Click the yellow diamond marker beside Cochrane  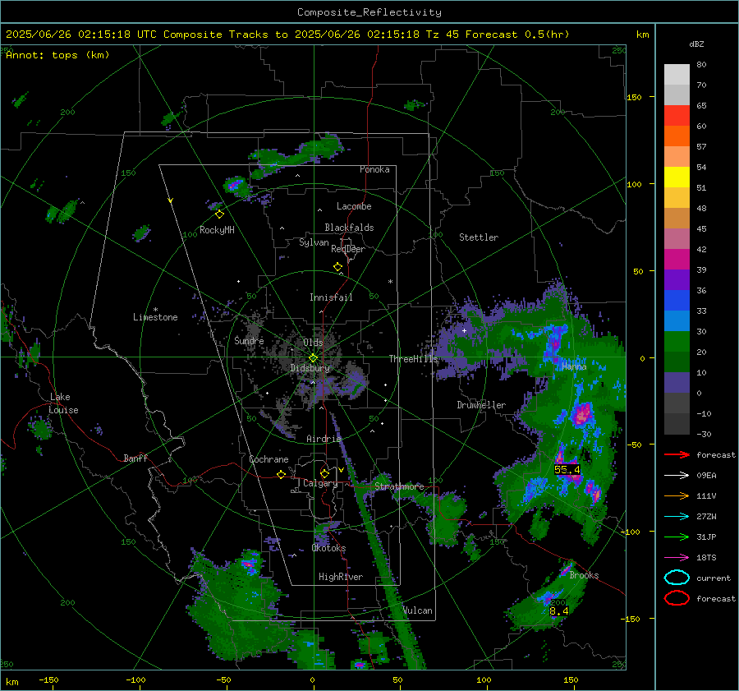click(281, 474)
